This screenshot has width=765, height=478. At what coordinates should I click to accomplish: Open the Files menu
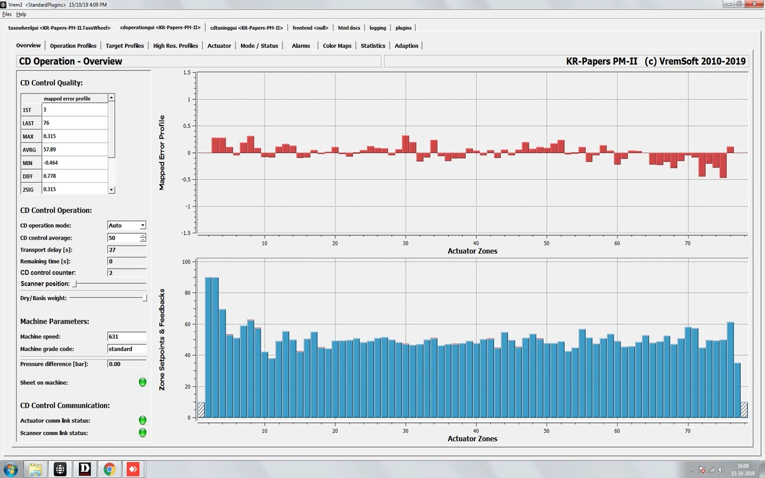click(x=7, y=14)
